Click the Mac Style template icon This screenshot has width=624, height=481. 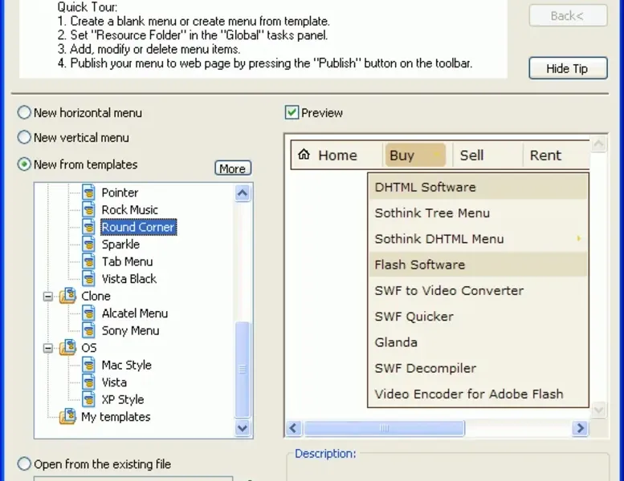pos(89,365)
